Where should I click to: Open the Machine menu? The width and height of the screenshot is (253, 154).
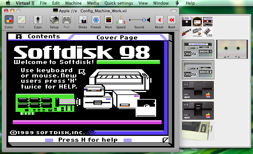73,3
